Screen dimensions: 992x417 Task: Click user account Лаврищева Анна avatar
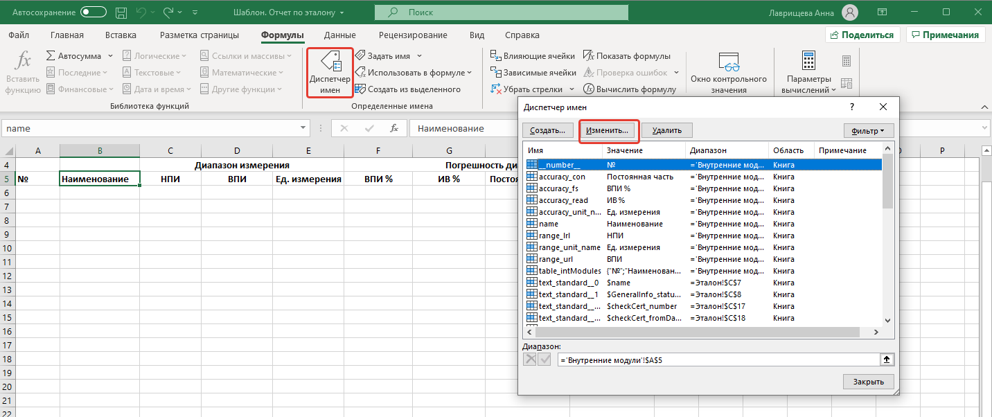849,12
